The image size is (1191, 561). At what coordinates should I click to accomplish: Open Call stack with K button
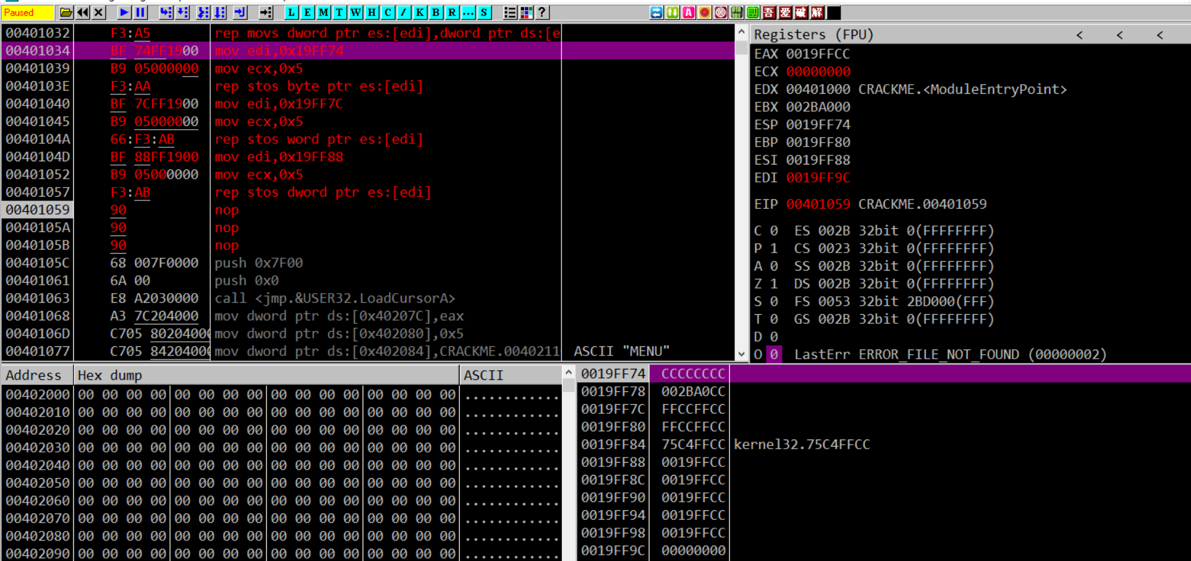[x=420, y=12]
